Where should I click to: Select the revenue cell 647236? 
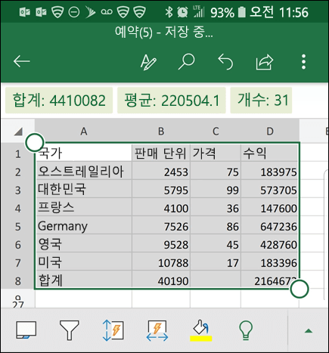(x=270, y=225)
